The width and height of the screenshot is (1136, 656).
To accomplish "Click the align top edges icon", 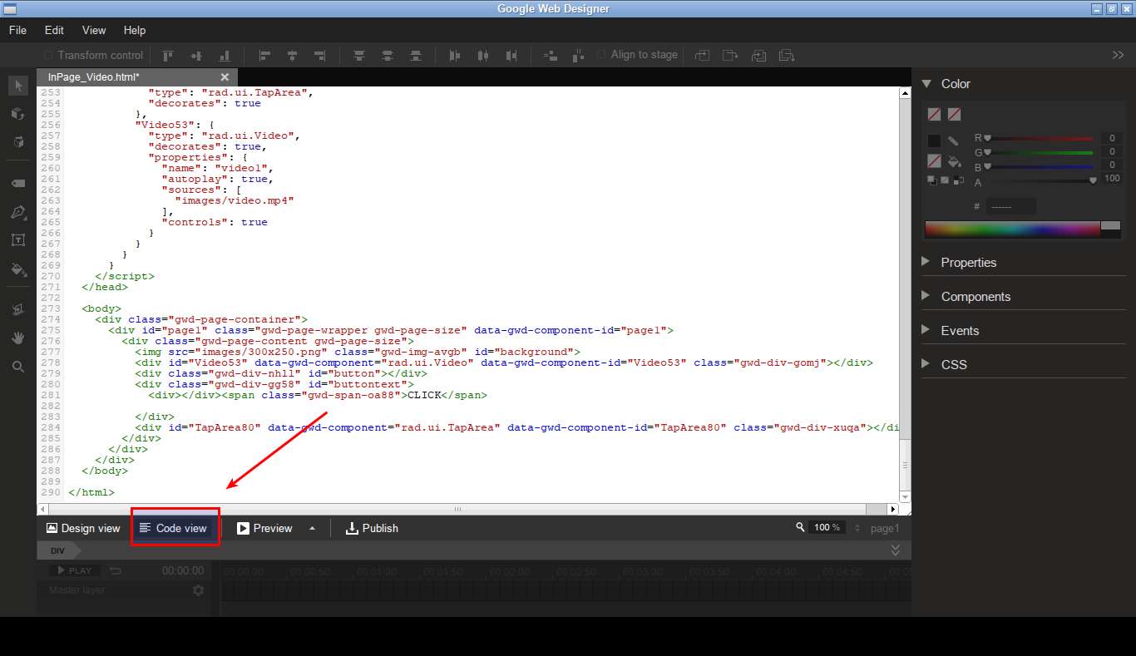I will (x=168, y=56).
